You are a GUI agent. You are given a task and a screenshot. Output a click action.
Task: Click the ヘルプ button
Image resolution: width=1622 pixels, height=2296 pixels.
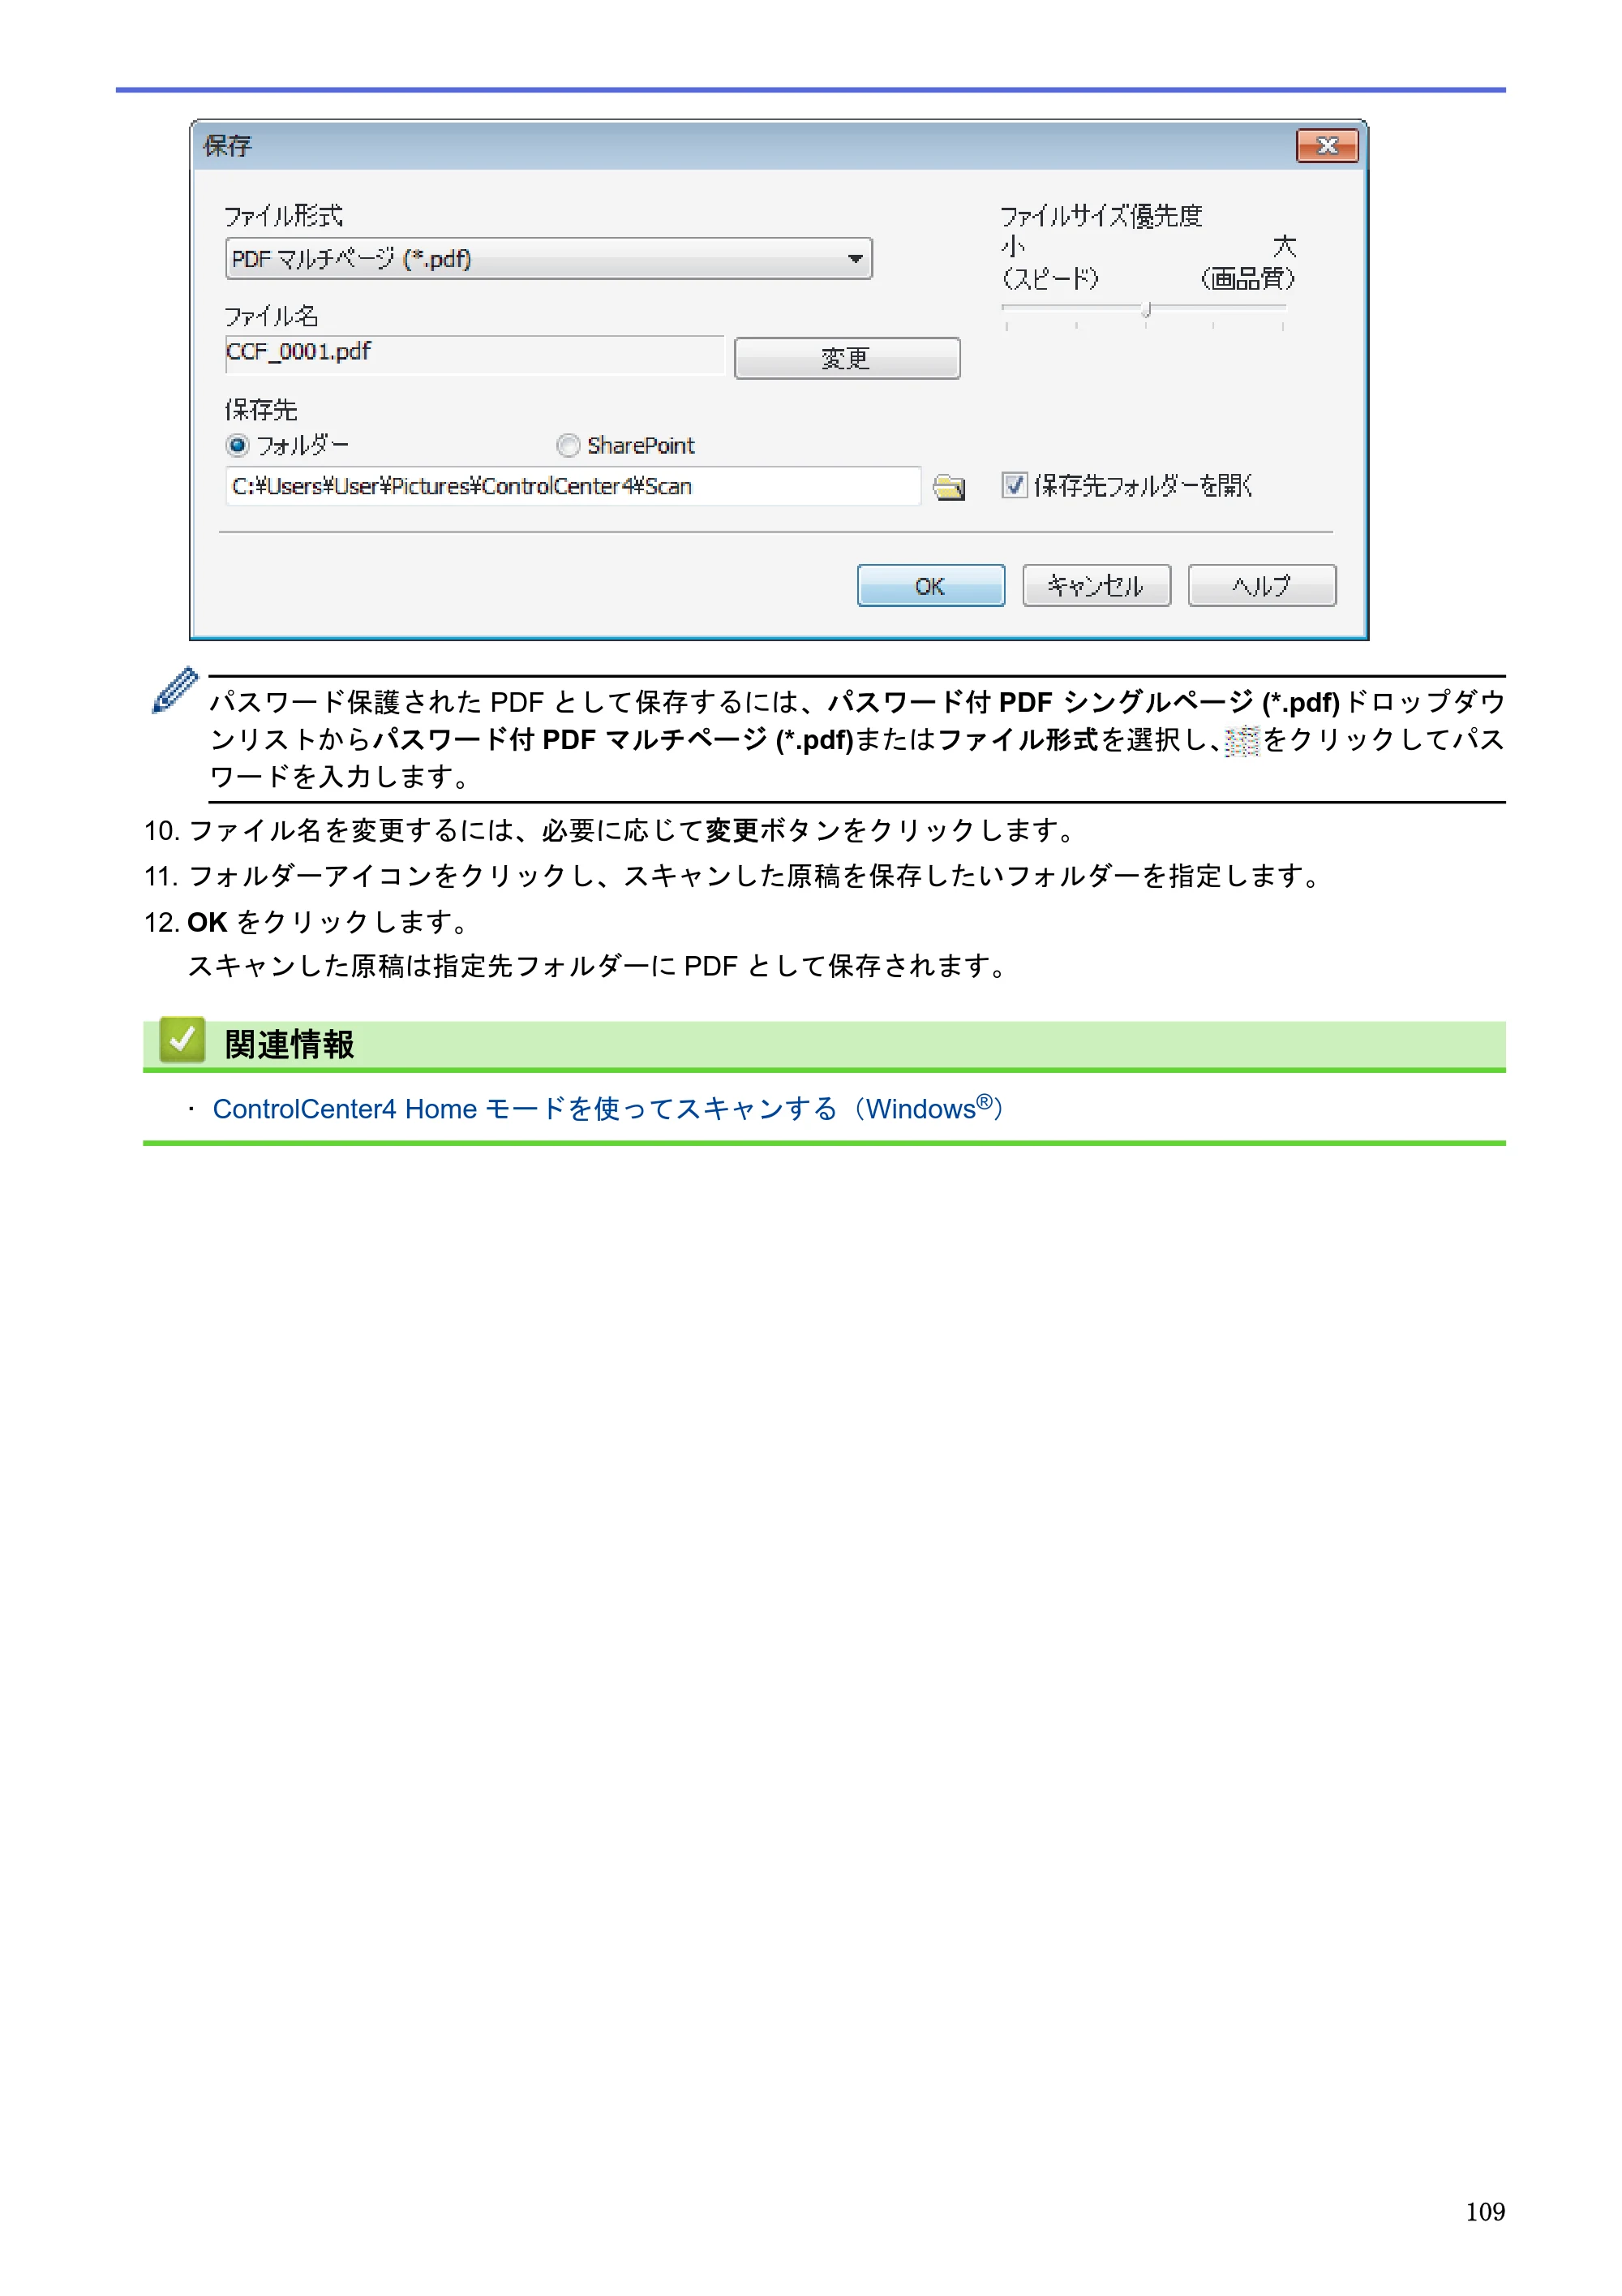[1261, 586]
